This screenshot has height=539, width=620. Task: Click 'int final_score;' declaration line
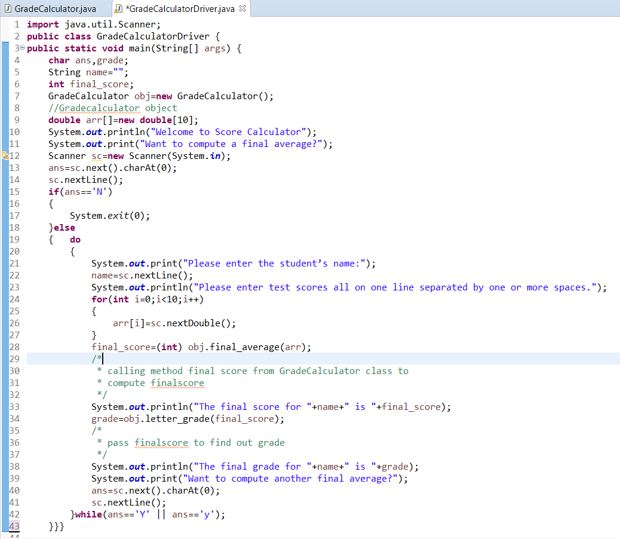tap(91, 84)
